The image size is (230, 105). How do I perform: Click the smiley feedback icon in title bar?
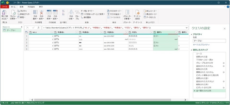7,3
